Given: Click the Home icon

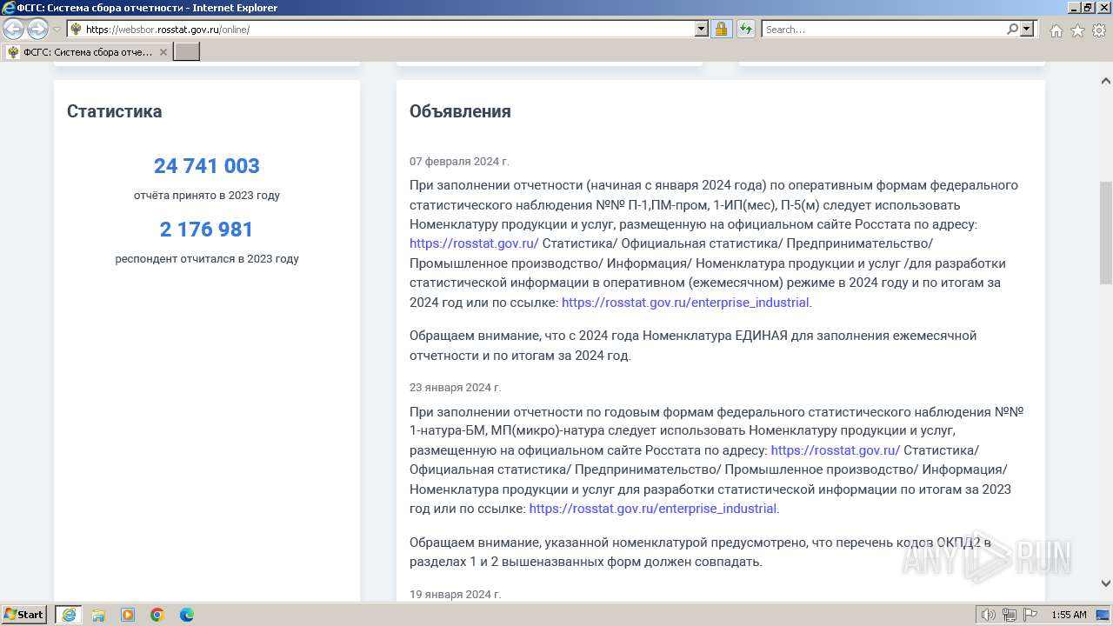Looking at the screenshot, I should [1056, 30].
